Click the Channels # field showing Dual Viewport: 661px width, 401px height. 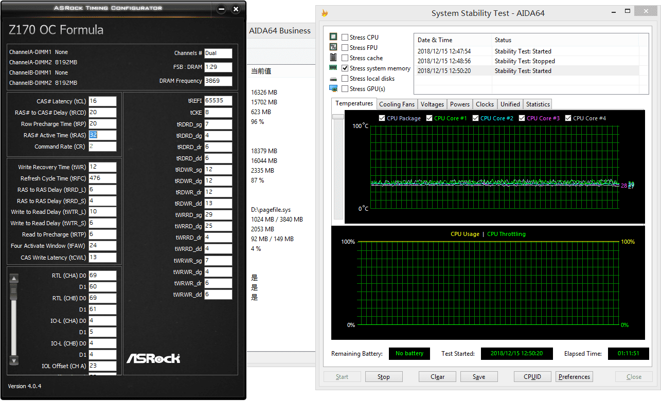(218, 53)
